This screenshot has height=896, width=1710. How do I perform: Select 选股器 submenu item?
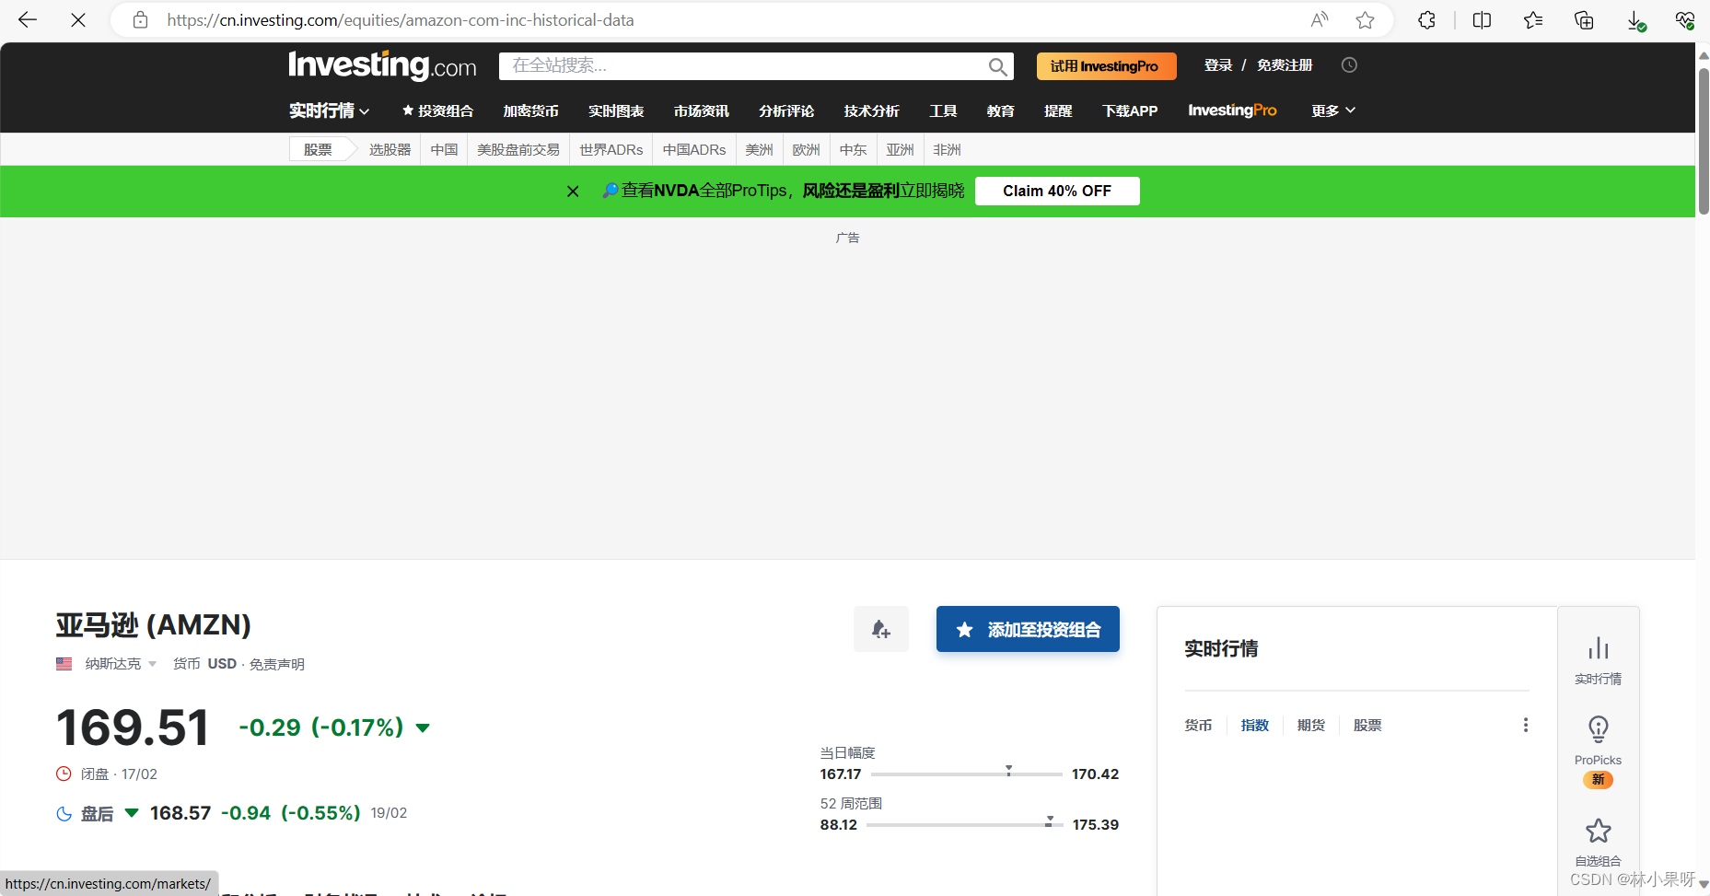click(390, 149)
